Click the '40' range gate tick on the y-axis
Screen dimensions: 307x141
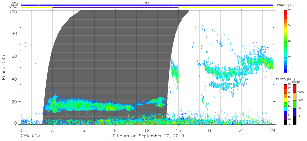pyautogui.click(x=15, y=79)
